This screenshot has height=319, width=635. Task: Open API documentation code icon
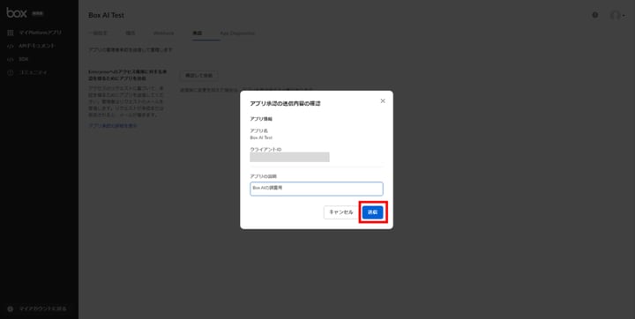coord(11,46)
